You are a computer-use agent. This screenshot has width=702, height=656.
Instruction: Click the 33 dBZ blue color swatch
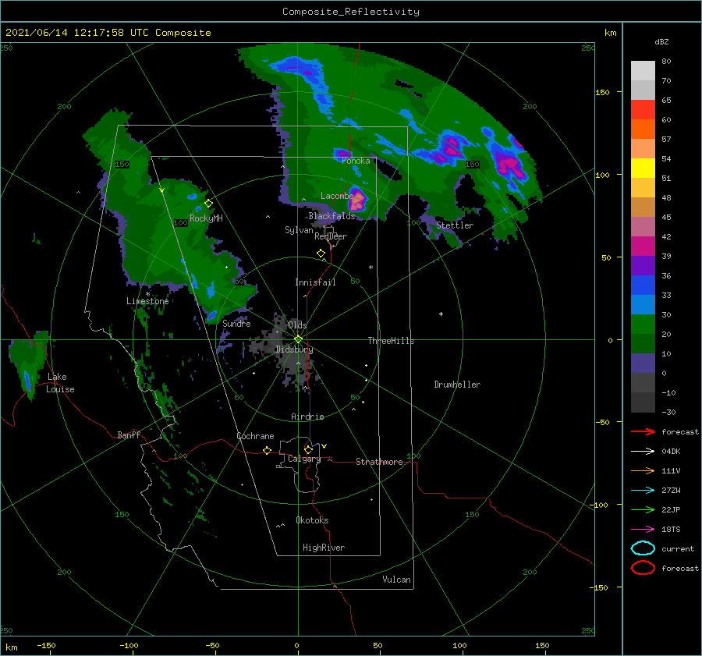coord(643,285)
